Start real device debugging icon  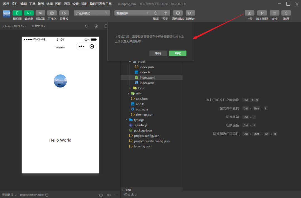pos(178,13)
